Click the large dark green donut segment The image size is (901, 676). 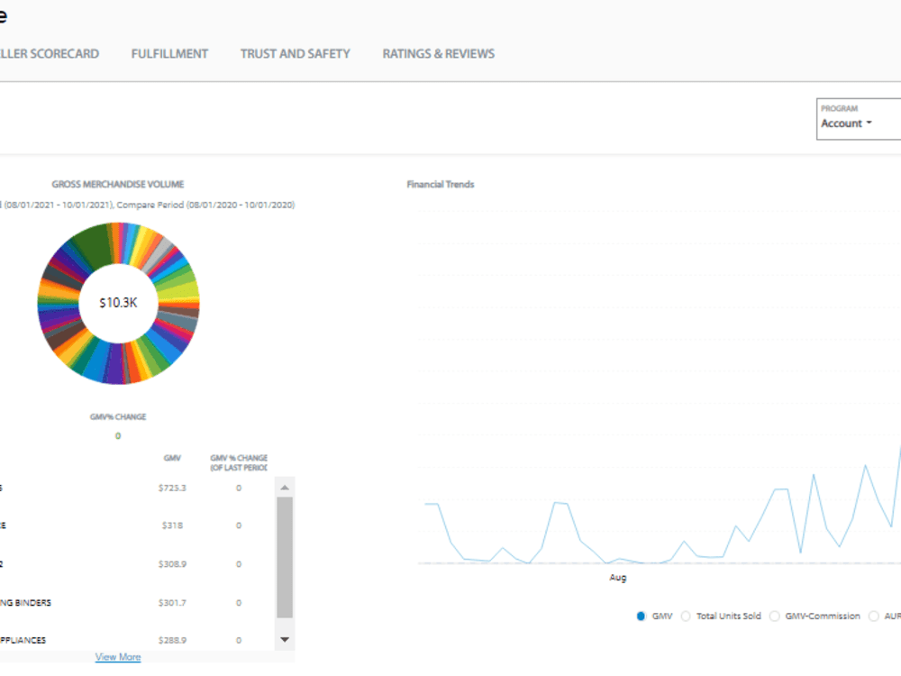(95, 247)
